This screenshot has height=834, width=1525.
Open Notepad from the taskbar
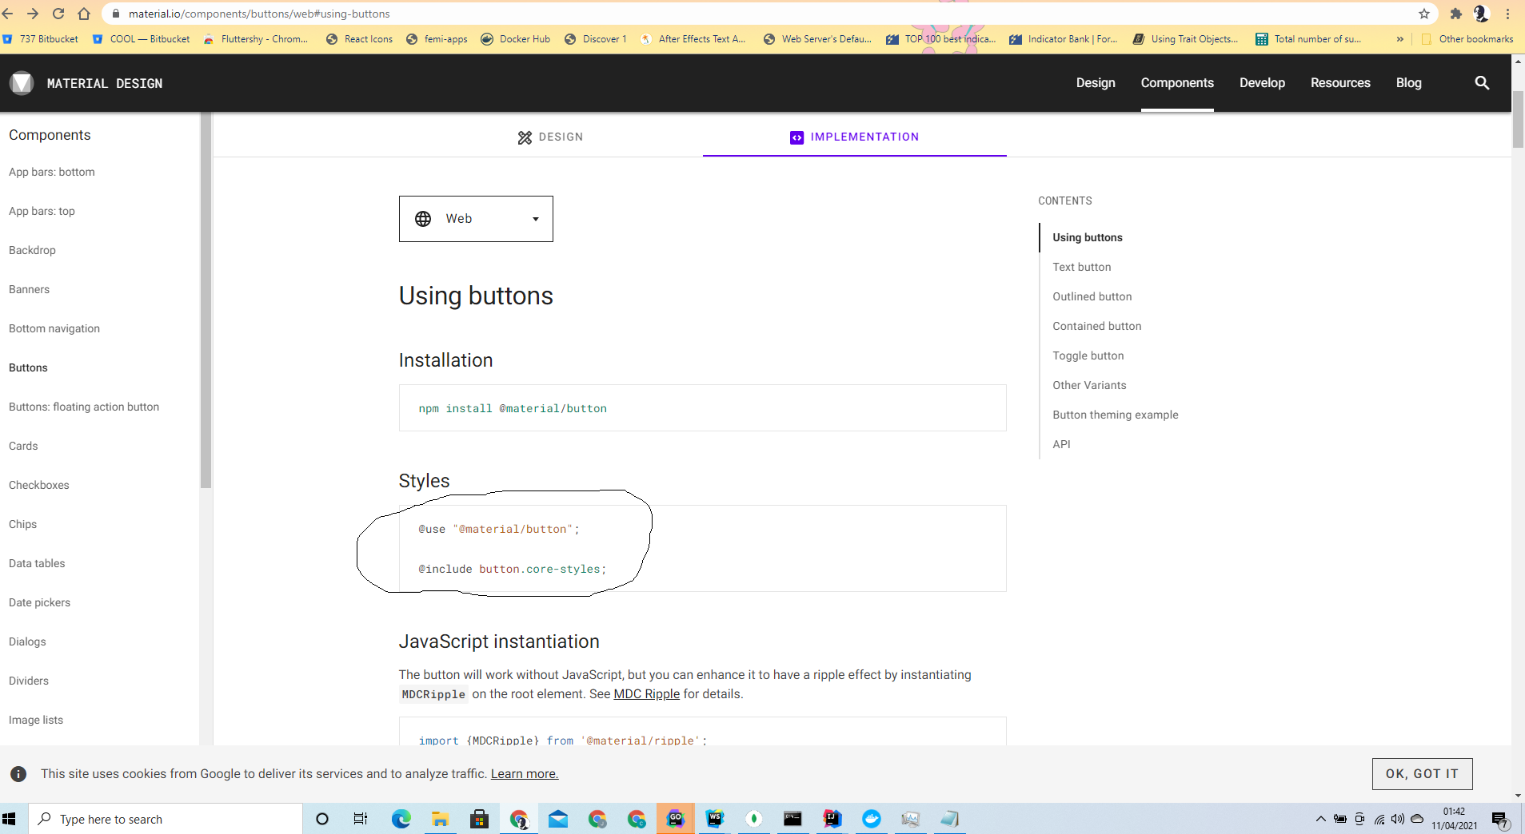click(x=949, y=818)
